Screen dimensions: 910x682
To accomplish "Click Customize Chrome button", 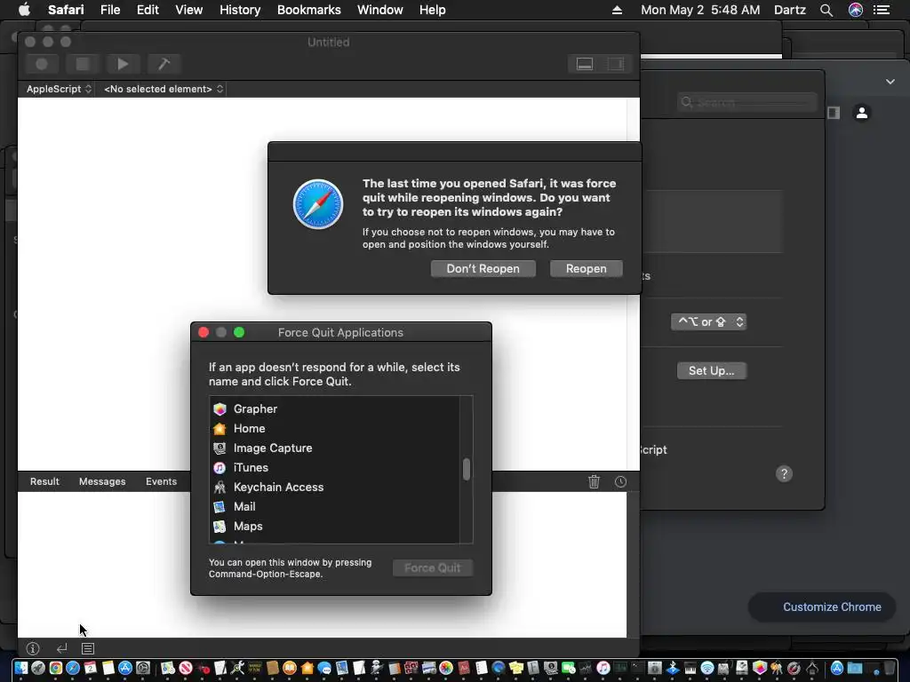I will point(822,607).
